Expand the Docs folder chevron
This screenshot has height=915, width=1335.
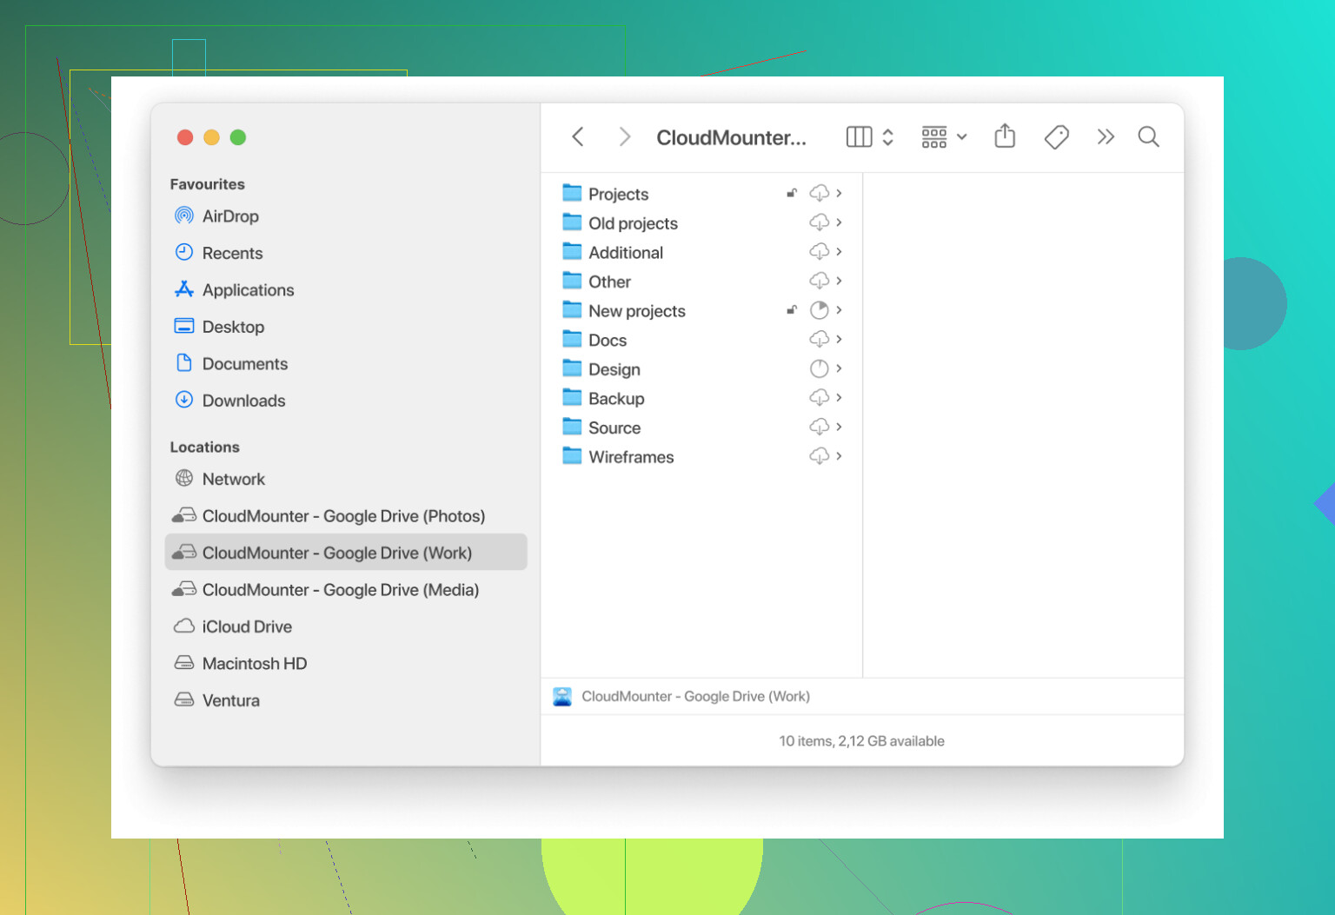pos(839,339)
